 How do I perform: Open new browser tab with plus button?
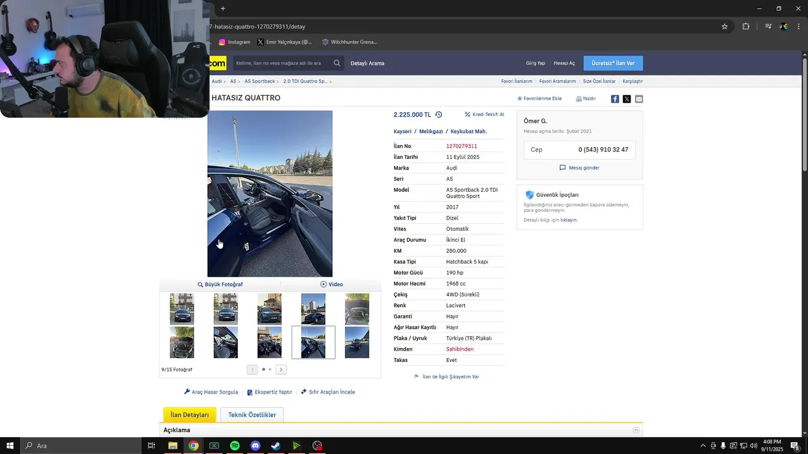click(x=223, y=8)
